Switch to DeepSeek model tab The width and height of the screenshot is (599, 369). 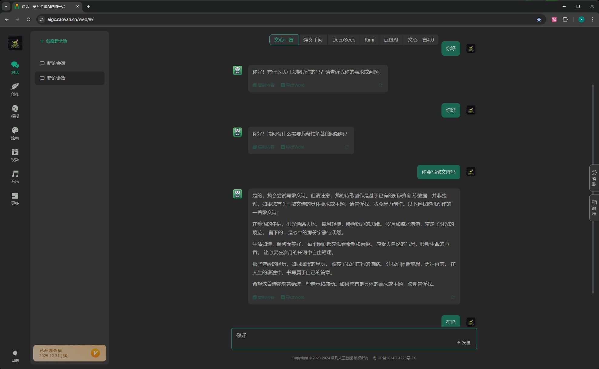[343, 40]
